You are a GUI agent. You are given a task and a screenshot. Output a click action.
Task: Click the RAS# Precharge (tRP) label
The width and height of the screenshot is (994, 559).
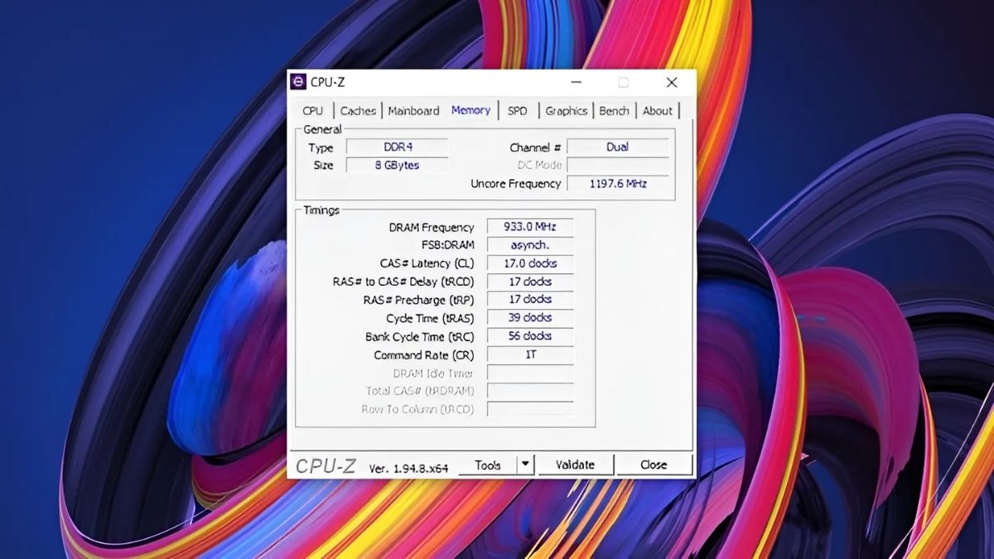tap(419, 300)
